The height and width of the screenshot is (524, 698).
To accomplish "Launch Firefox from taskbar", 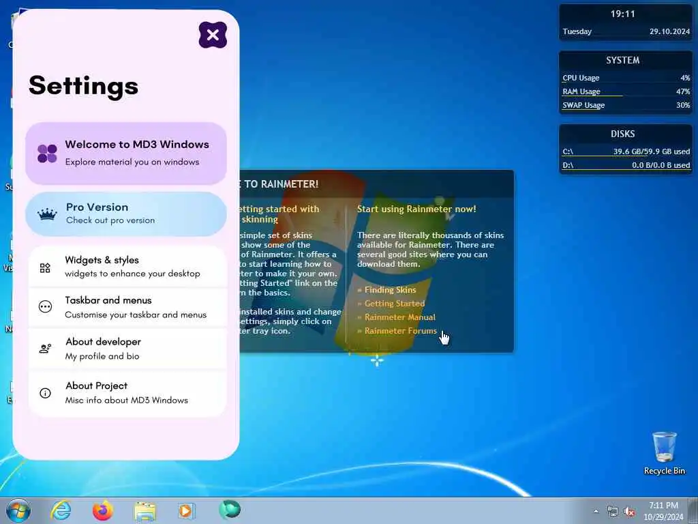I will pos(102,510).
